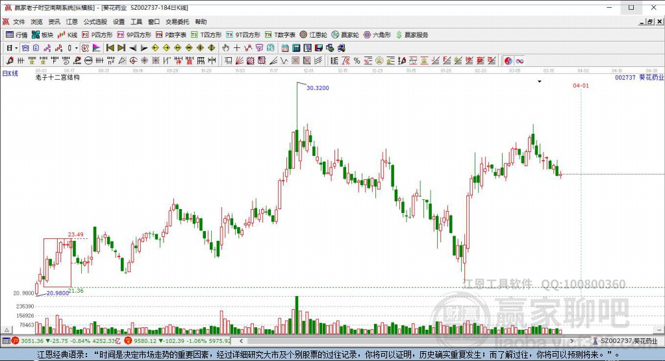Click the scrollbar right arrow at bottom
Viewport: 665px width, 361px height.
pos(572,341)
